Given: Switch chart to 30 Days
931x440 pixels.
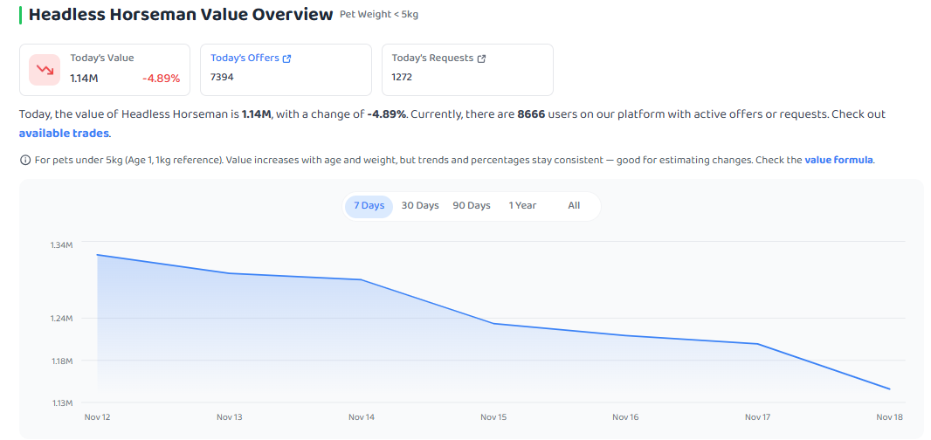Looking at the screenshot, I should click(x=420, y=206).
